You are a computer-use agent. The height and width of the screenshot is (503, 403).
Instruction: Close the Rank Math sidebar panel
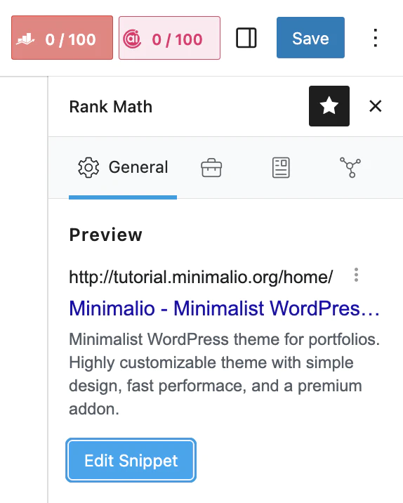(x=376, y=106)
